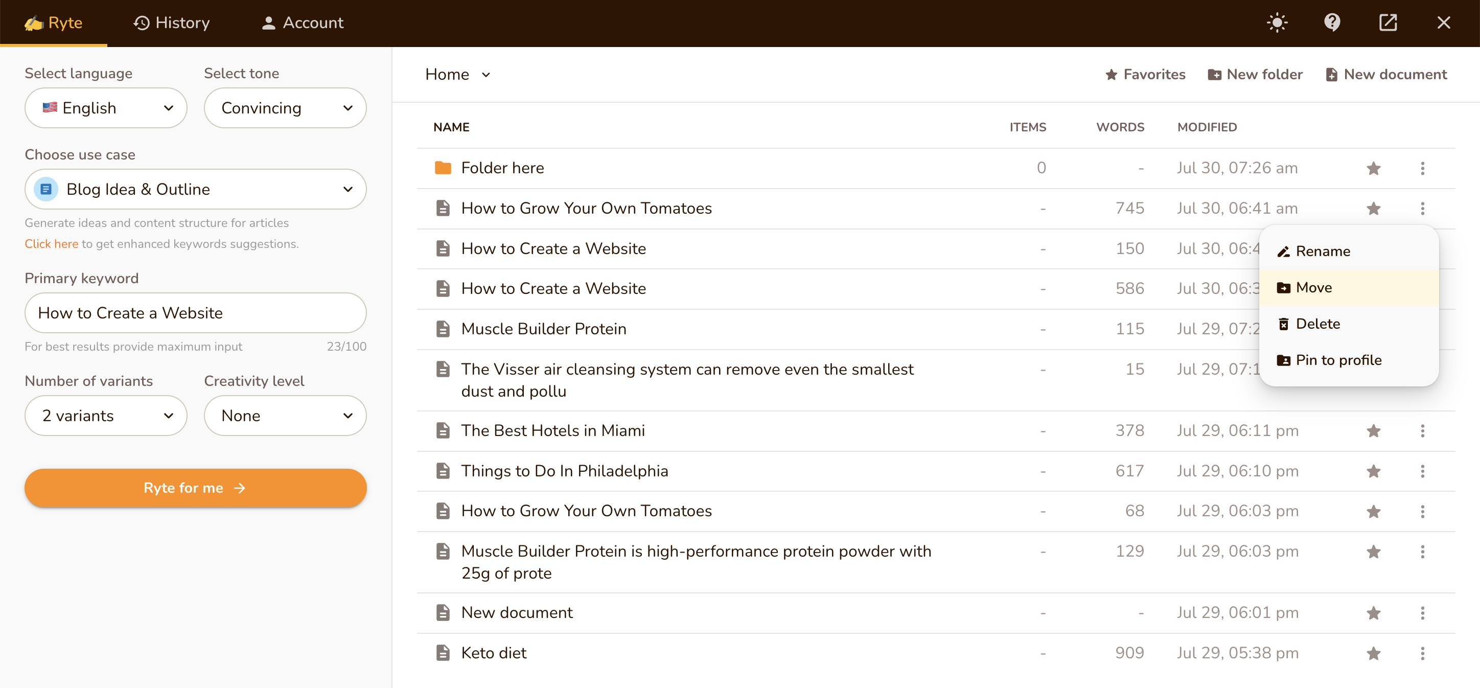Image resolution: width=1480 pixels, height=688 pixels.
Task: Open 'How to Create a Website' 150-word document
Action: tap(553, 249)
